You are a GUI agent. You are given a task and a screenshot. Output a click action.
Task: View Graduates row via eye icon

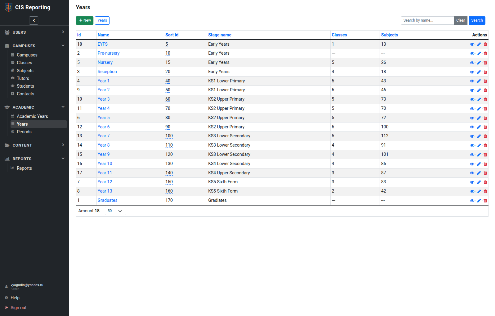click(x=472, y=201)
